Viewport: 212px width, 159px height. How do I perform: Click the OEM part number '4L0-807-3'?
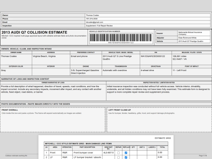(x=108, y=153)
